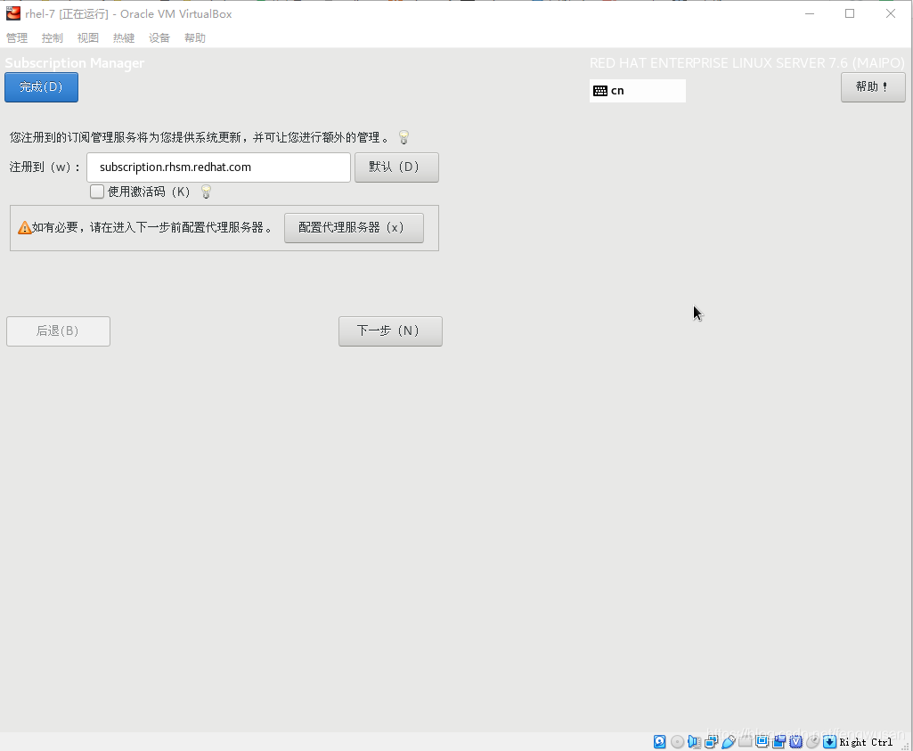Open the 热键 menu

[124, 37]
